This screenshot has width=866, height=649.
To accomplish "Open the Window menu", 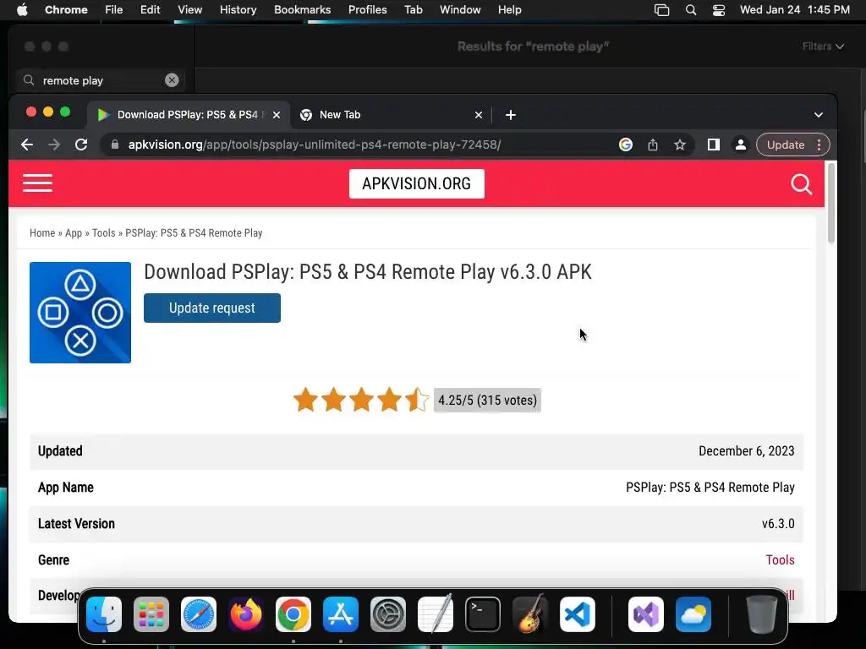I will [460, 10].
